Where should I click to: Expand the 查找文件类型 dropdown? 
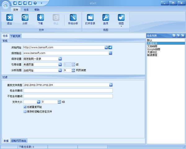[x=111, y=85]
